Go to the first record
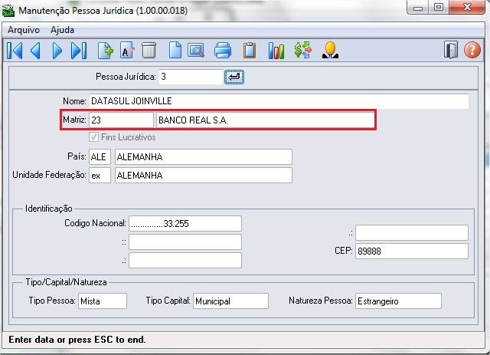The image size is (490, 355). pyautogui.click(x=15, y=51)
